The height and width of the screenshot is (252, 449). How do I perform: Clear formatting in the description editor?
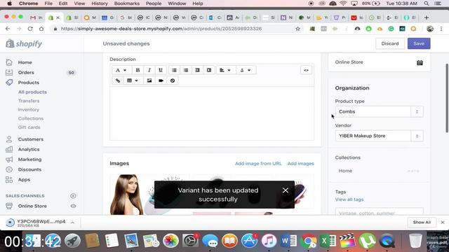(x=173, y=80)
